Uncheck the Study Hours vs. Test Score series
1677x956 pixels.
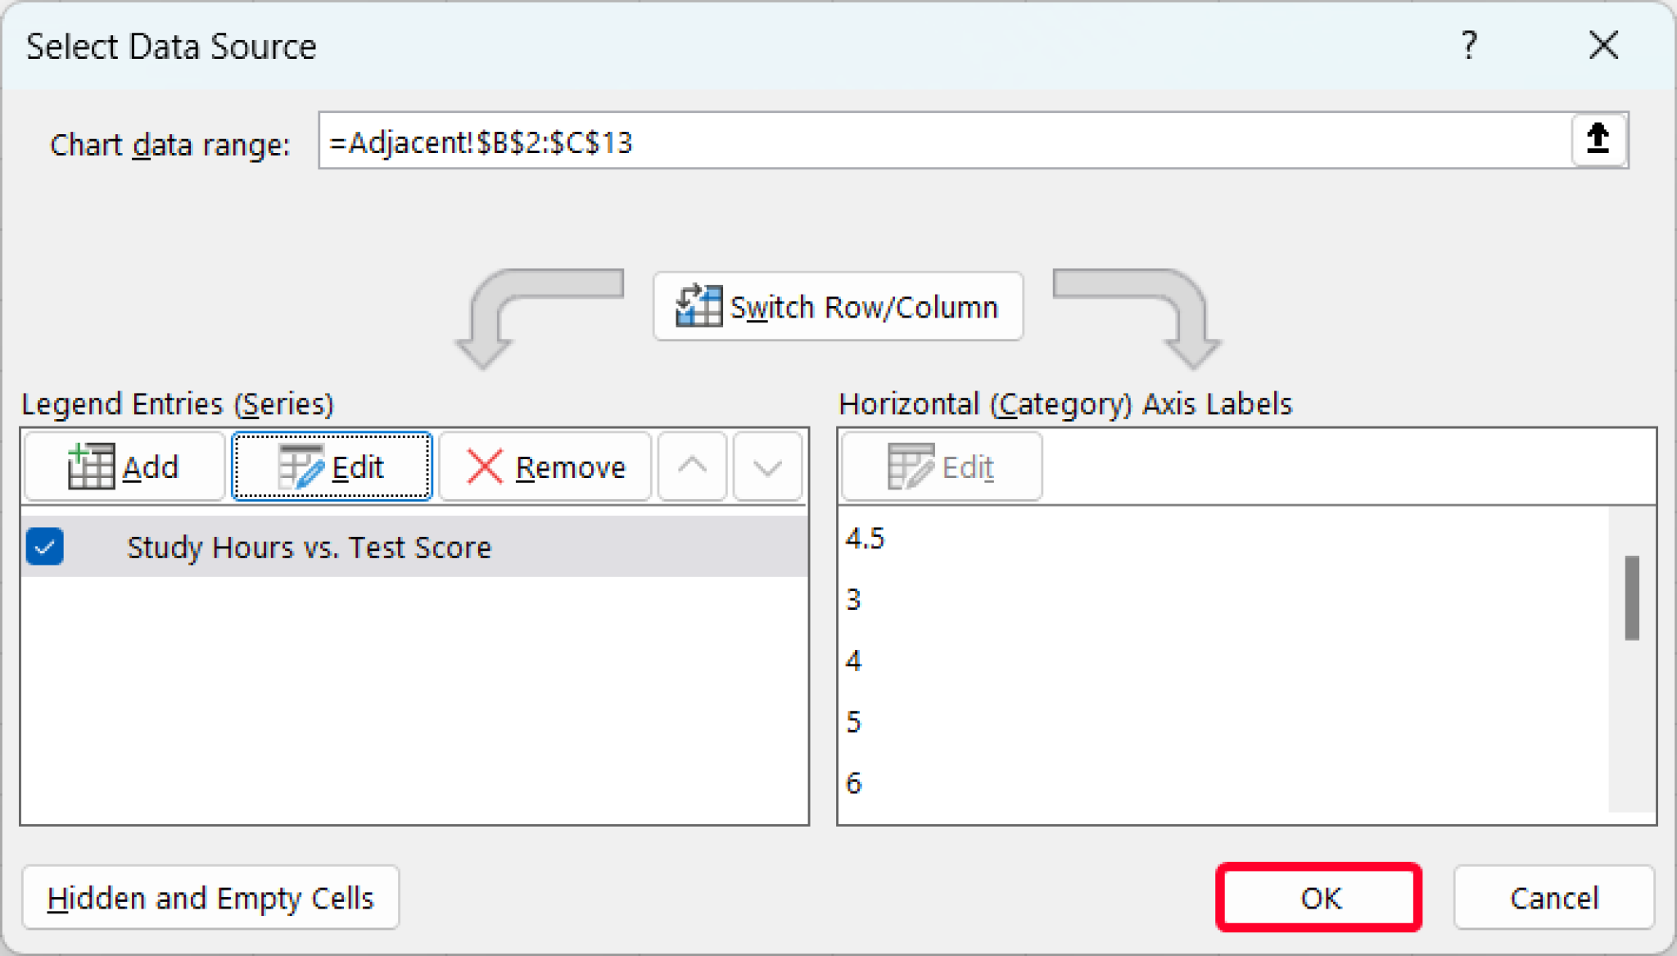(x=45, y=547)
